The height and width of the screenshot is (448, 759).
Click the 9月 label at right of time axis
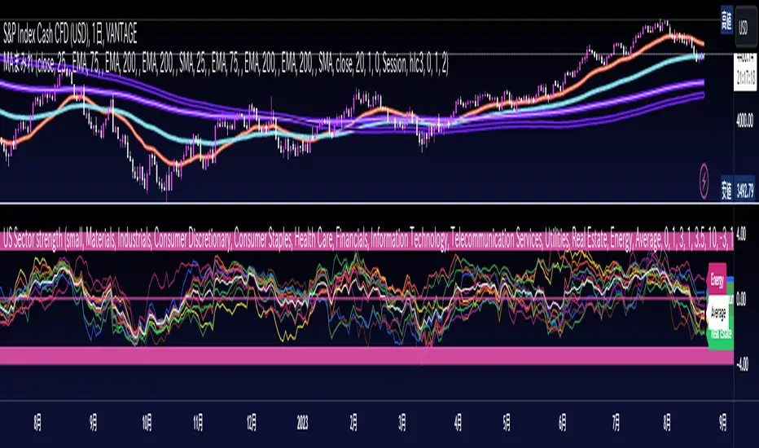pos(722,424)
